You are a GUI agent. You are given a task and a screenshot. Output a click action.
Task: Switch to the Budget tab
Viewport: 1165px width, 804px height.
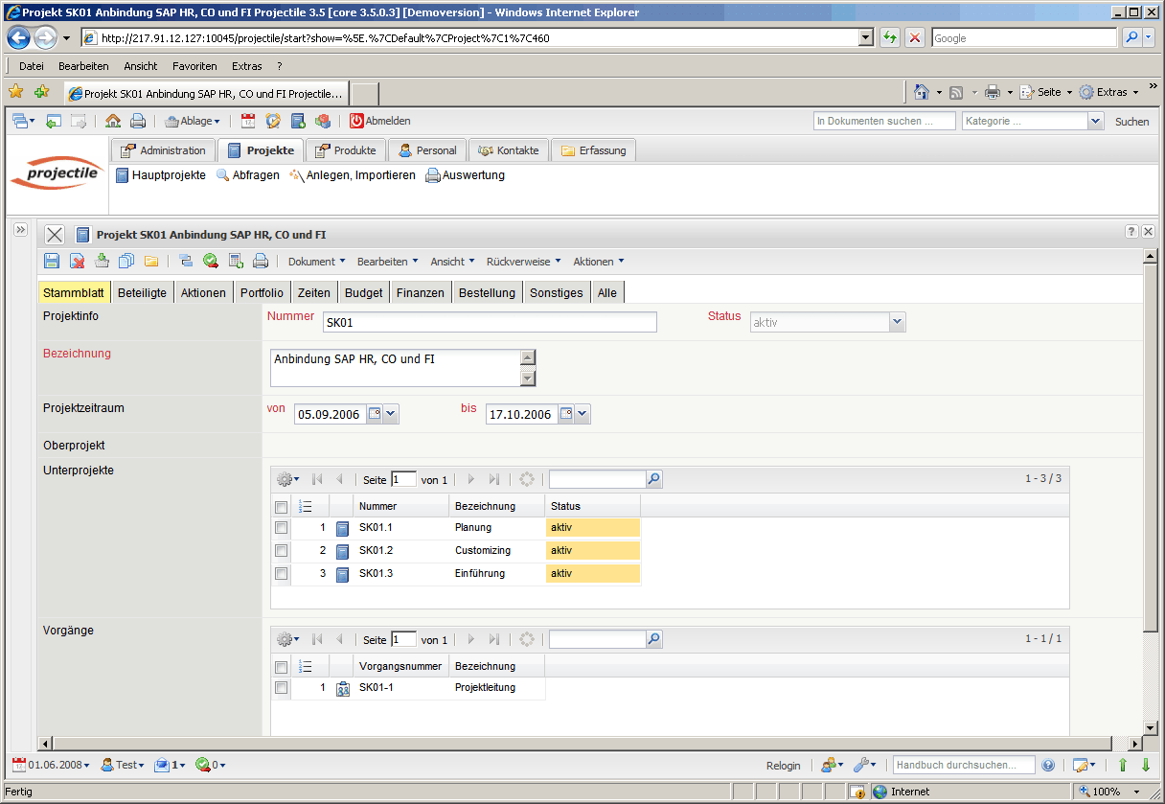363,293
